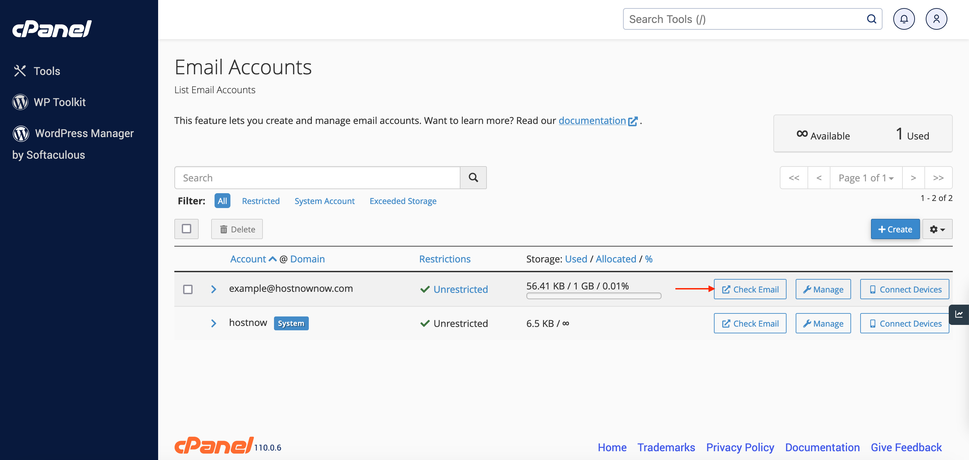This screenshot has height=460, width=969.
Task: Open the Page 1 of 1 dropdown
Action: point(866,178)
